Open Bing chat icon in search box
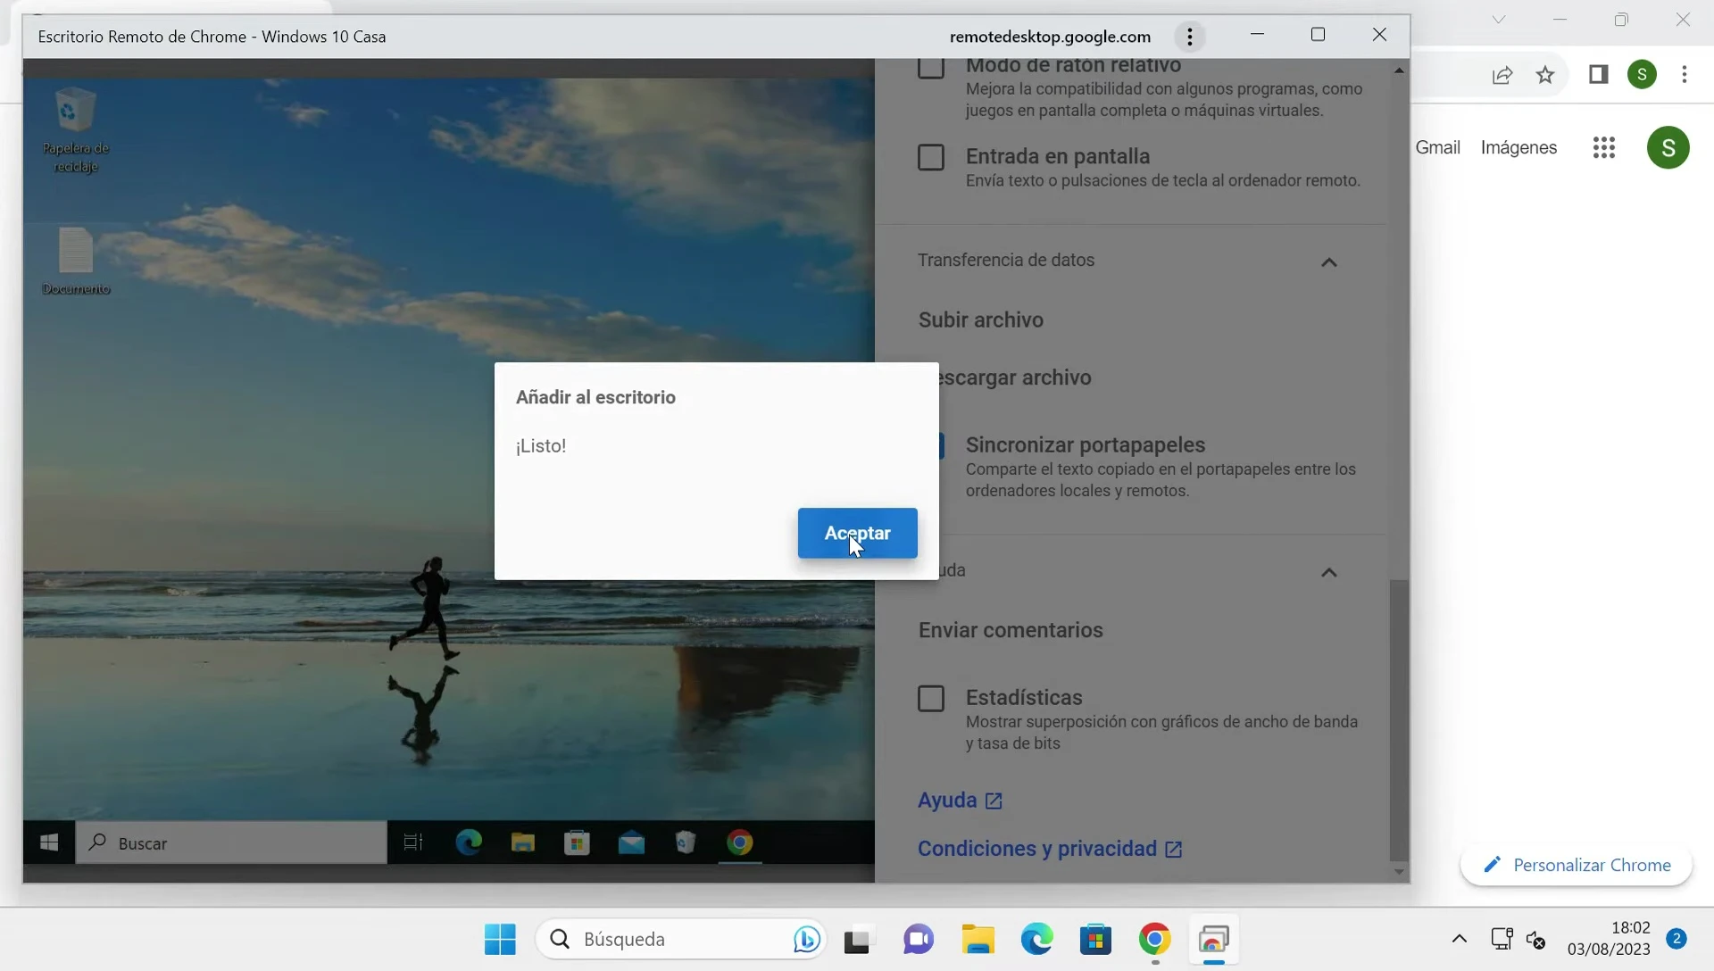This screenshot has width=1714, height=971. tap(806, 939)
